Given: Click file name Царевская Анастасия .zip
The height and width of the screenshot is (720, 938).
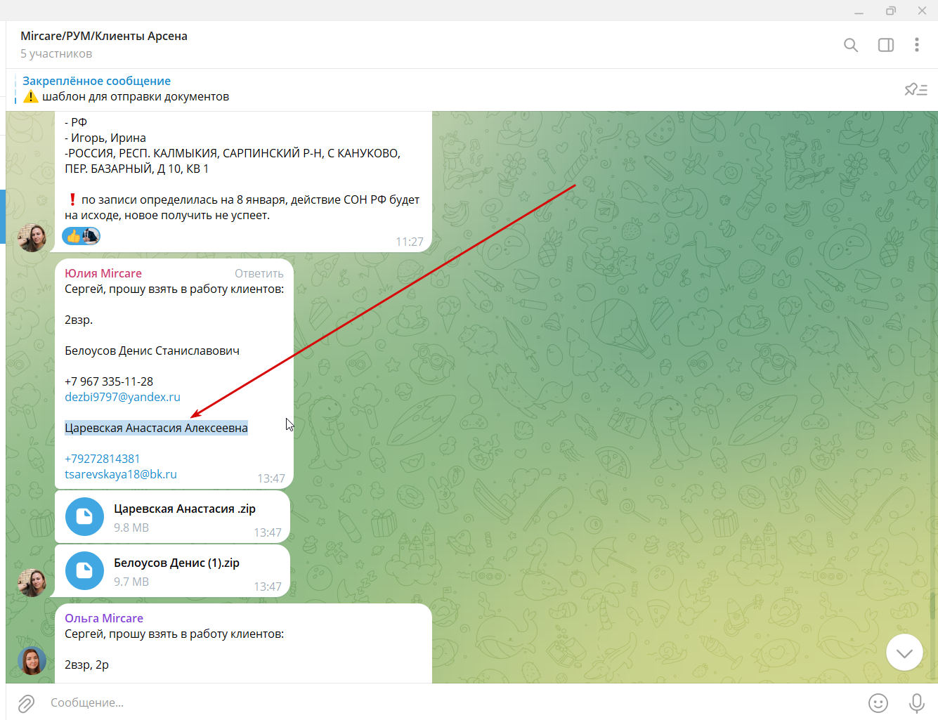Looking at the screenshot, I should click(x=185, y=509).
